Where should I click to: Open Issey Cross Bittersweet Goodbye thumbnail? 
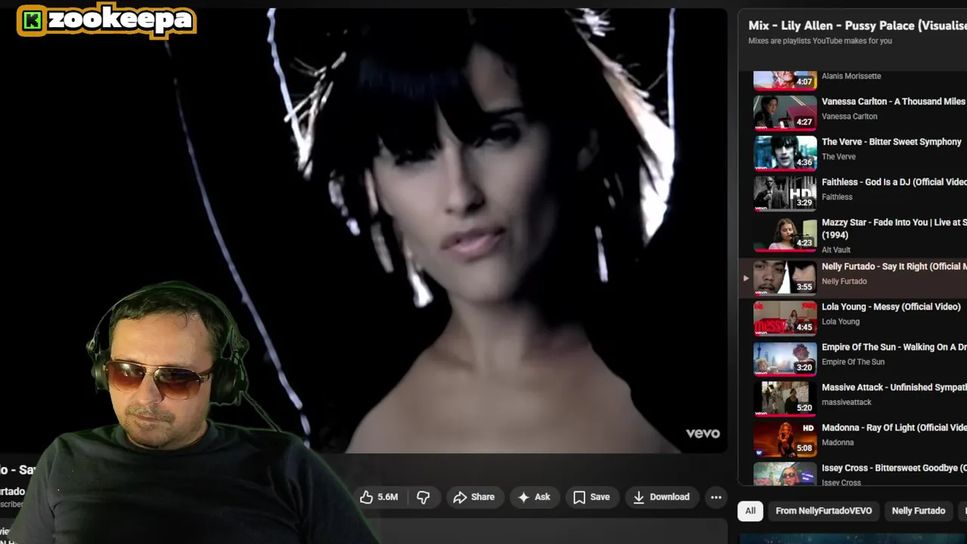(x=785, y=474)
